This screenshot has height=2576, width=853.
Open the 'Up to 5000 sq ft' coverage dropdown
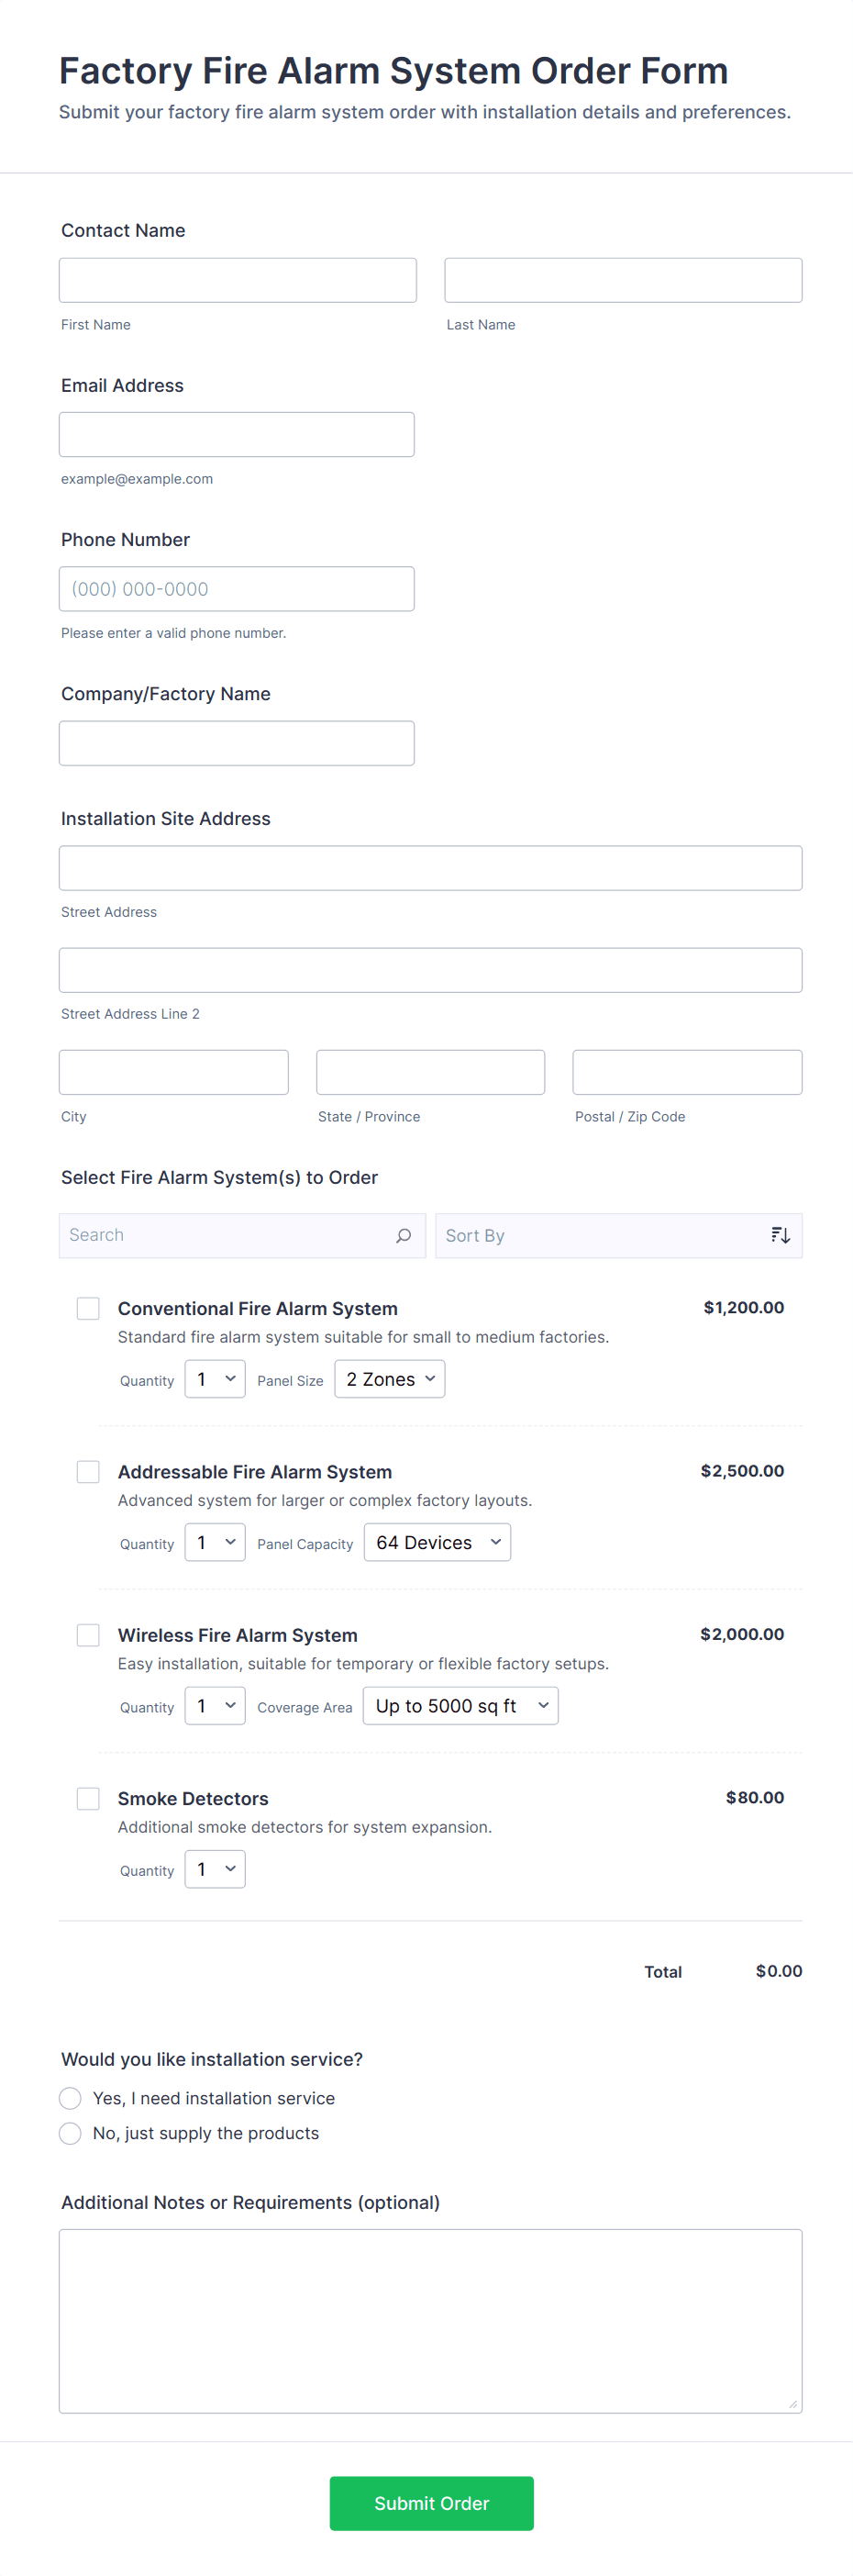point(460,1705)
